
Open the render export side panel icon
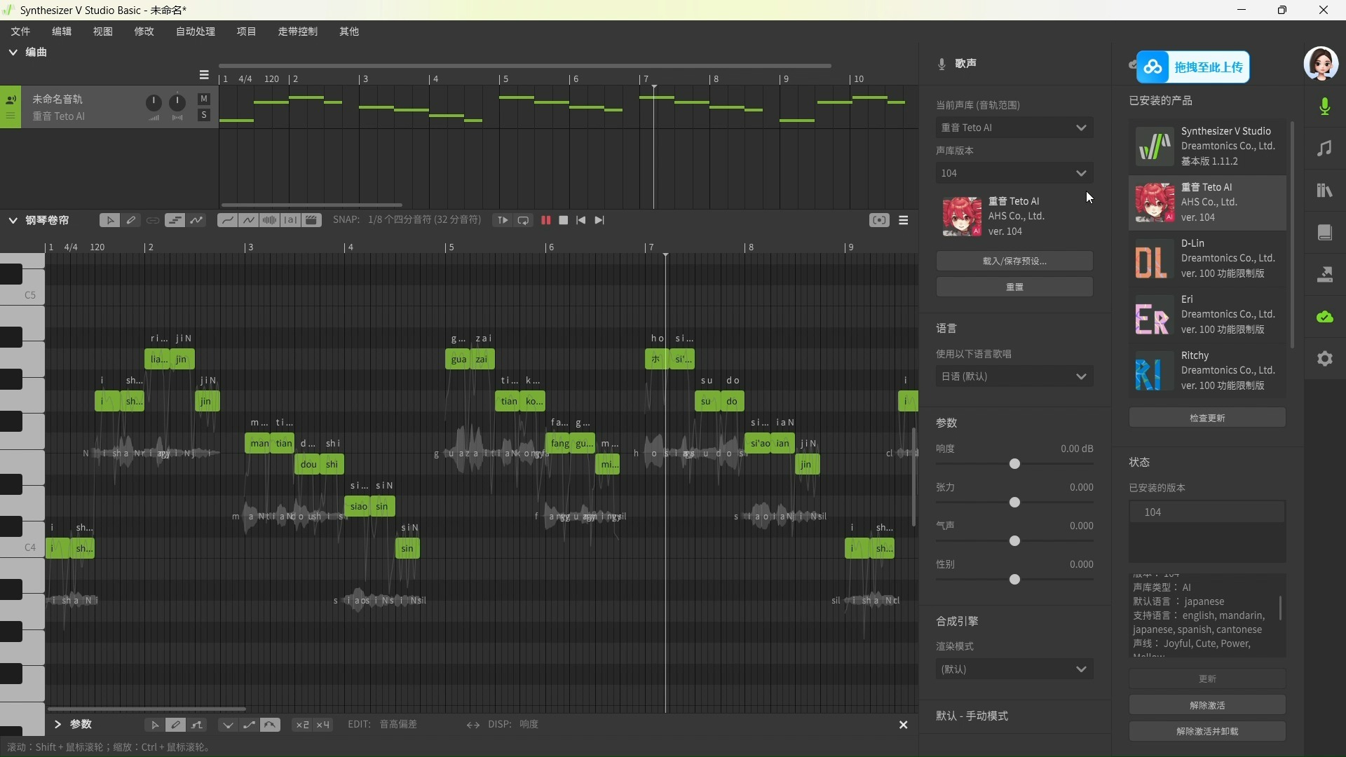[1325, 274]
